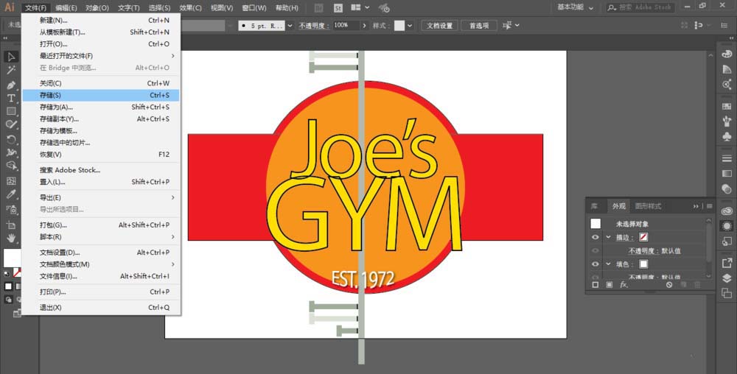The image size is (737, 374).
Task: Open the 效果(C) menu
Action: click(190, 8)
